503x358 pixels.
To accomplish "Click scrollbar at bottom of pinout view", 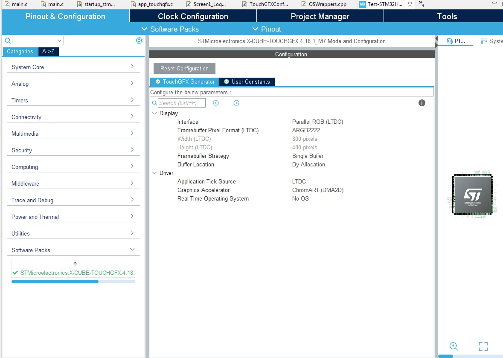I will 445,356.
